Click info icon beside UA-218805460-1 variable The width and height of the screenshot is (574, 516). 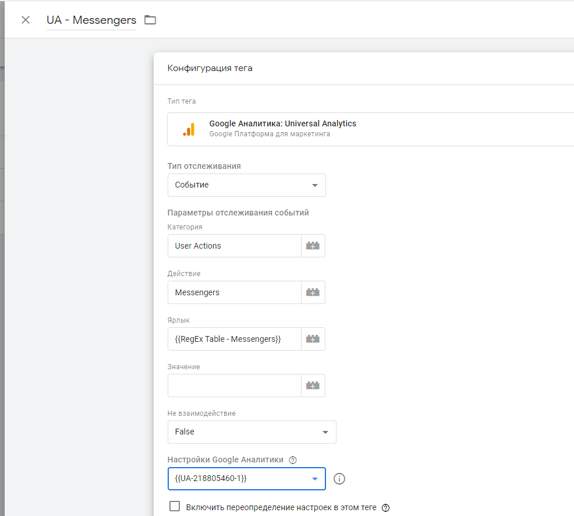point(339,479)
